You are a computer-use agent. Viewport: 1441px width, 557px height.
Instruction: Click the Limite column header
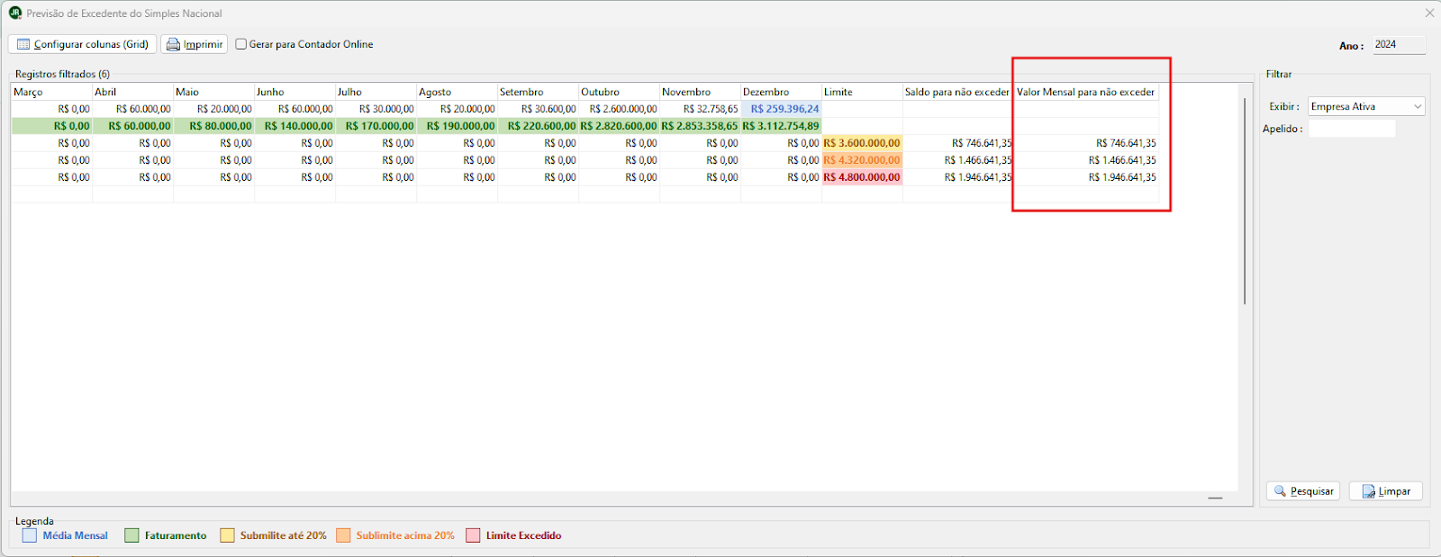[861, 92]
